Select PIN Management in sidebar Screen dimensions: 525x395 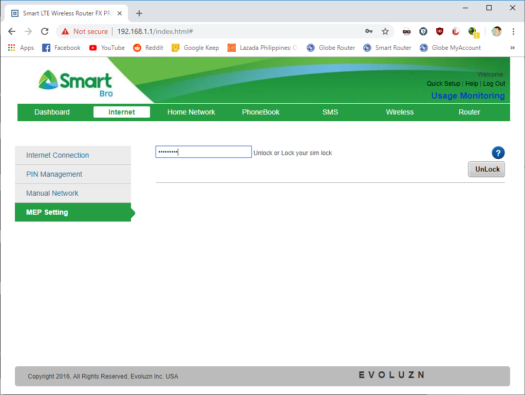tap(54, 174)
